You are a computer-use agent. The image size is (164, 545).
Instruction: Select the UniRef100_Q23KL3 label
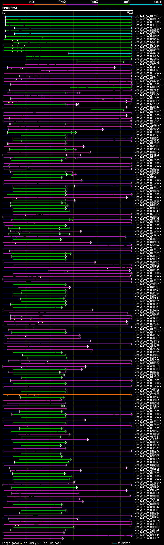pyautogui.click(x=147, y=344)
